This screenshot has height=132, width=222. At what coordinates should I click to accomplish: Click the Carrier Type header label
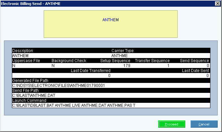point(122,51)
